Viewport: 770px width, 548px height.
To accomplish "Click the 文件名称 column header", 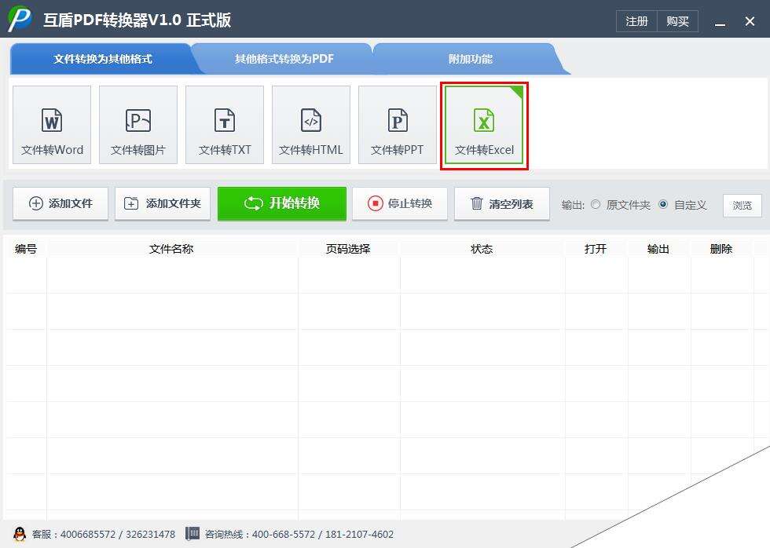I will 172,249.
